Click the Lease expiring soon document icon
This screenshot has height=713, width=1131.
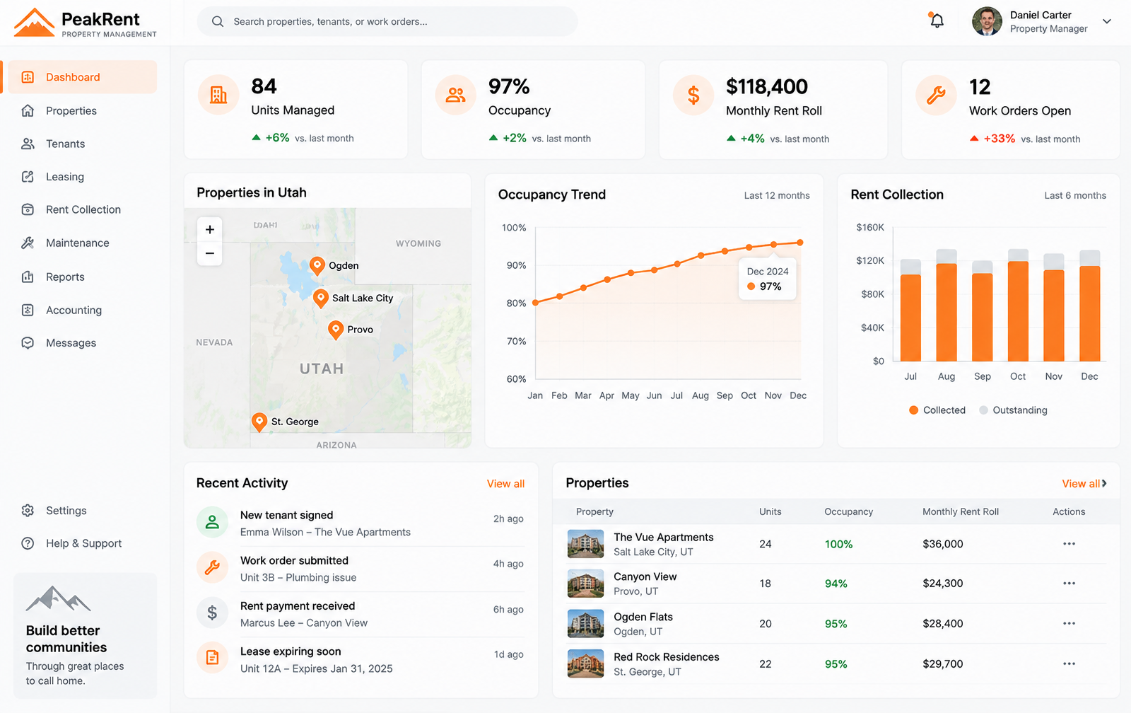[212, 658]
